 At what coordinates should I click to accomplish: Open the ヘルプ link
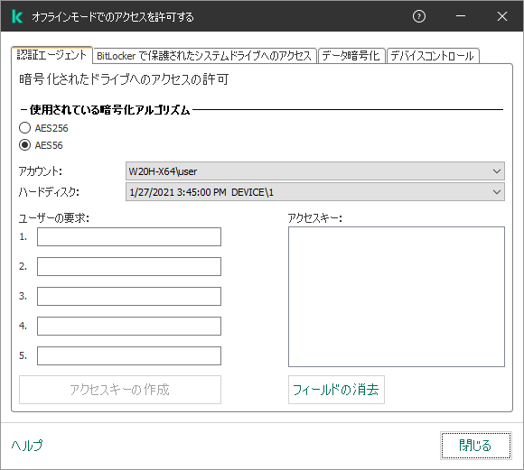[27, 445]
